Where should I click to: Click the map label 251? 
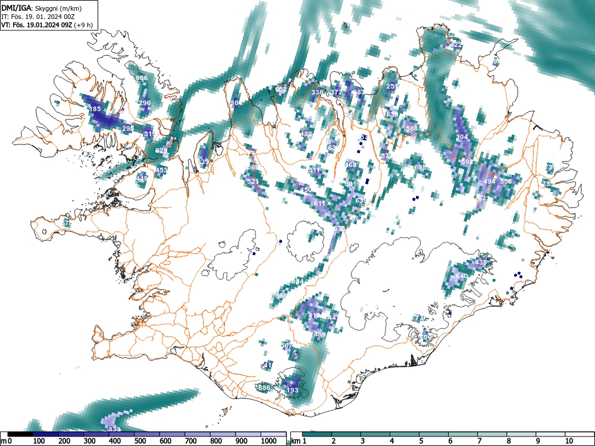point(392,86)
